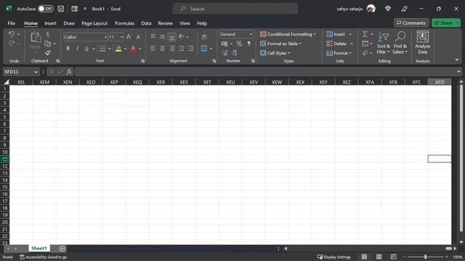Image resolution: width=465 pixels, height=261 pixels.
Task: Open the File menu
Action: (12, 23)
